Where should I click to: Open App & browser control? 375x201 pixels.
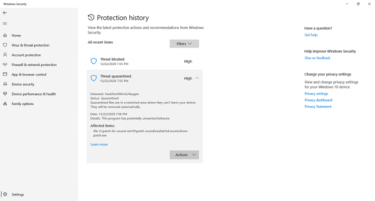[28, 74]
